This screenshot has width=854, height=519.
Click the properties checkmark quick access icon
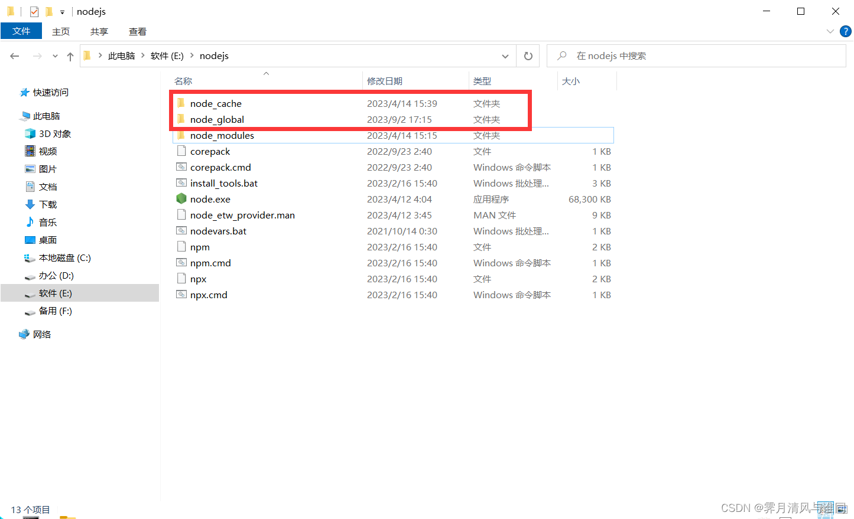pyautogui.click(x=34, y=11)
